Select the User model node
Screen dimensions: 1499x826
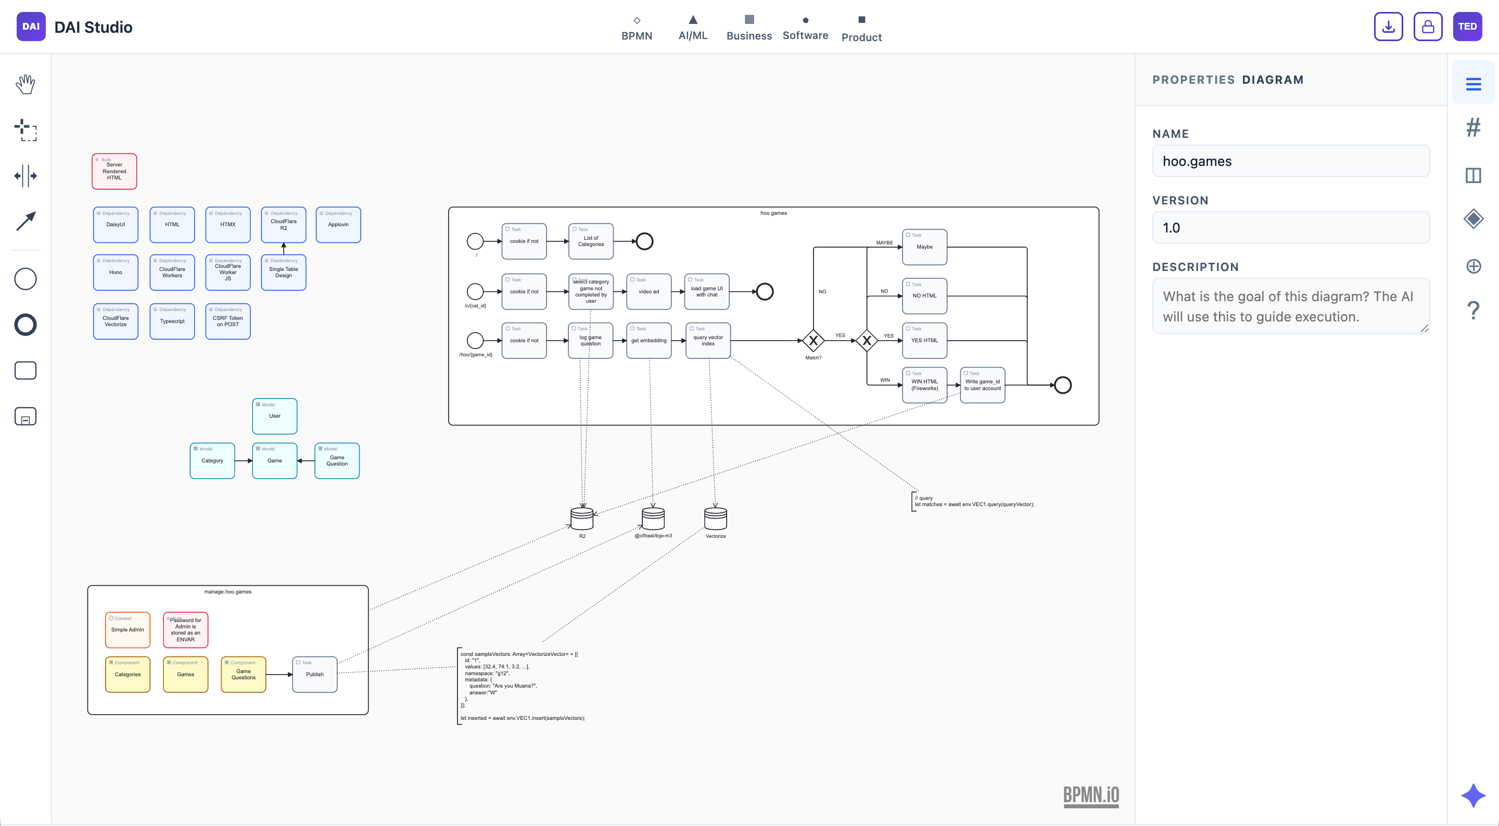point(275,416)
